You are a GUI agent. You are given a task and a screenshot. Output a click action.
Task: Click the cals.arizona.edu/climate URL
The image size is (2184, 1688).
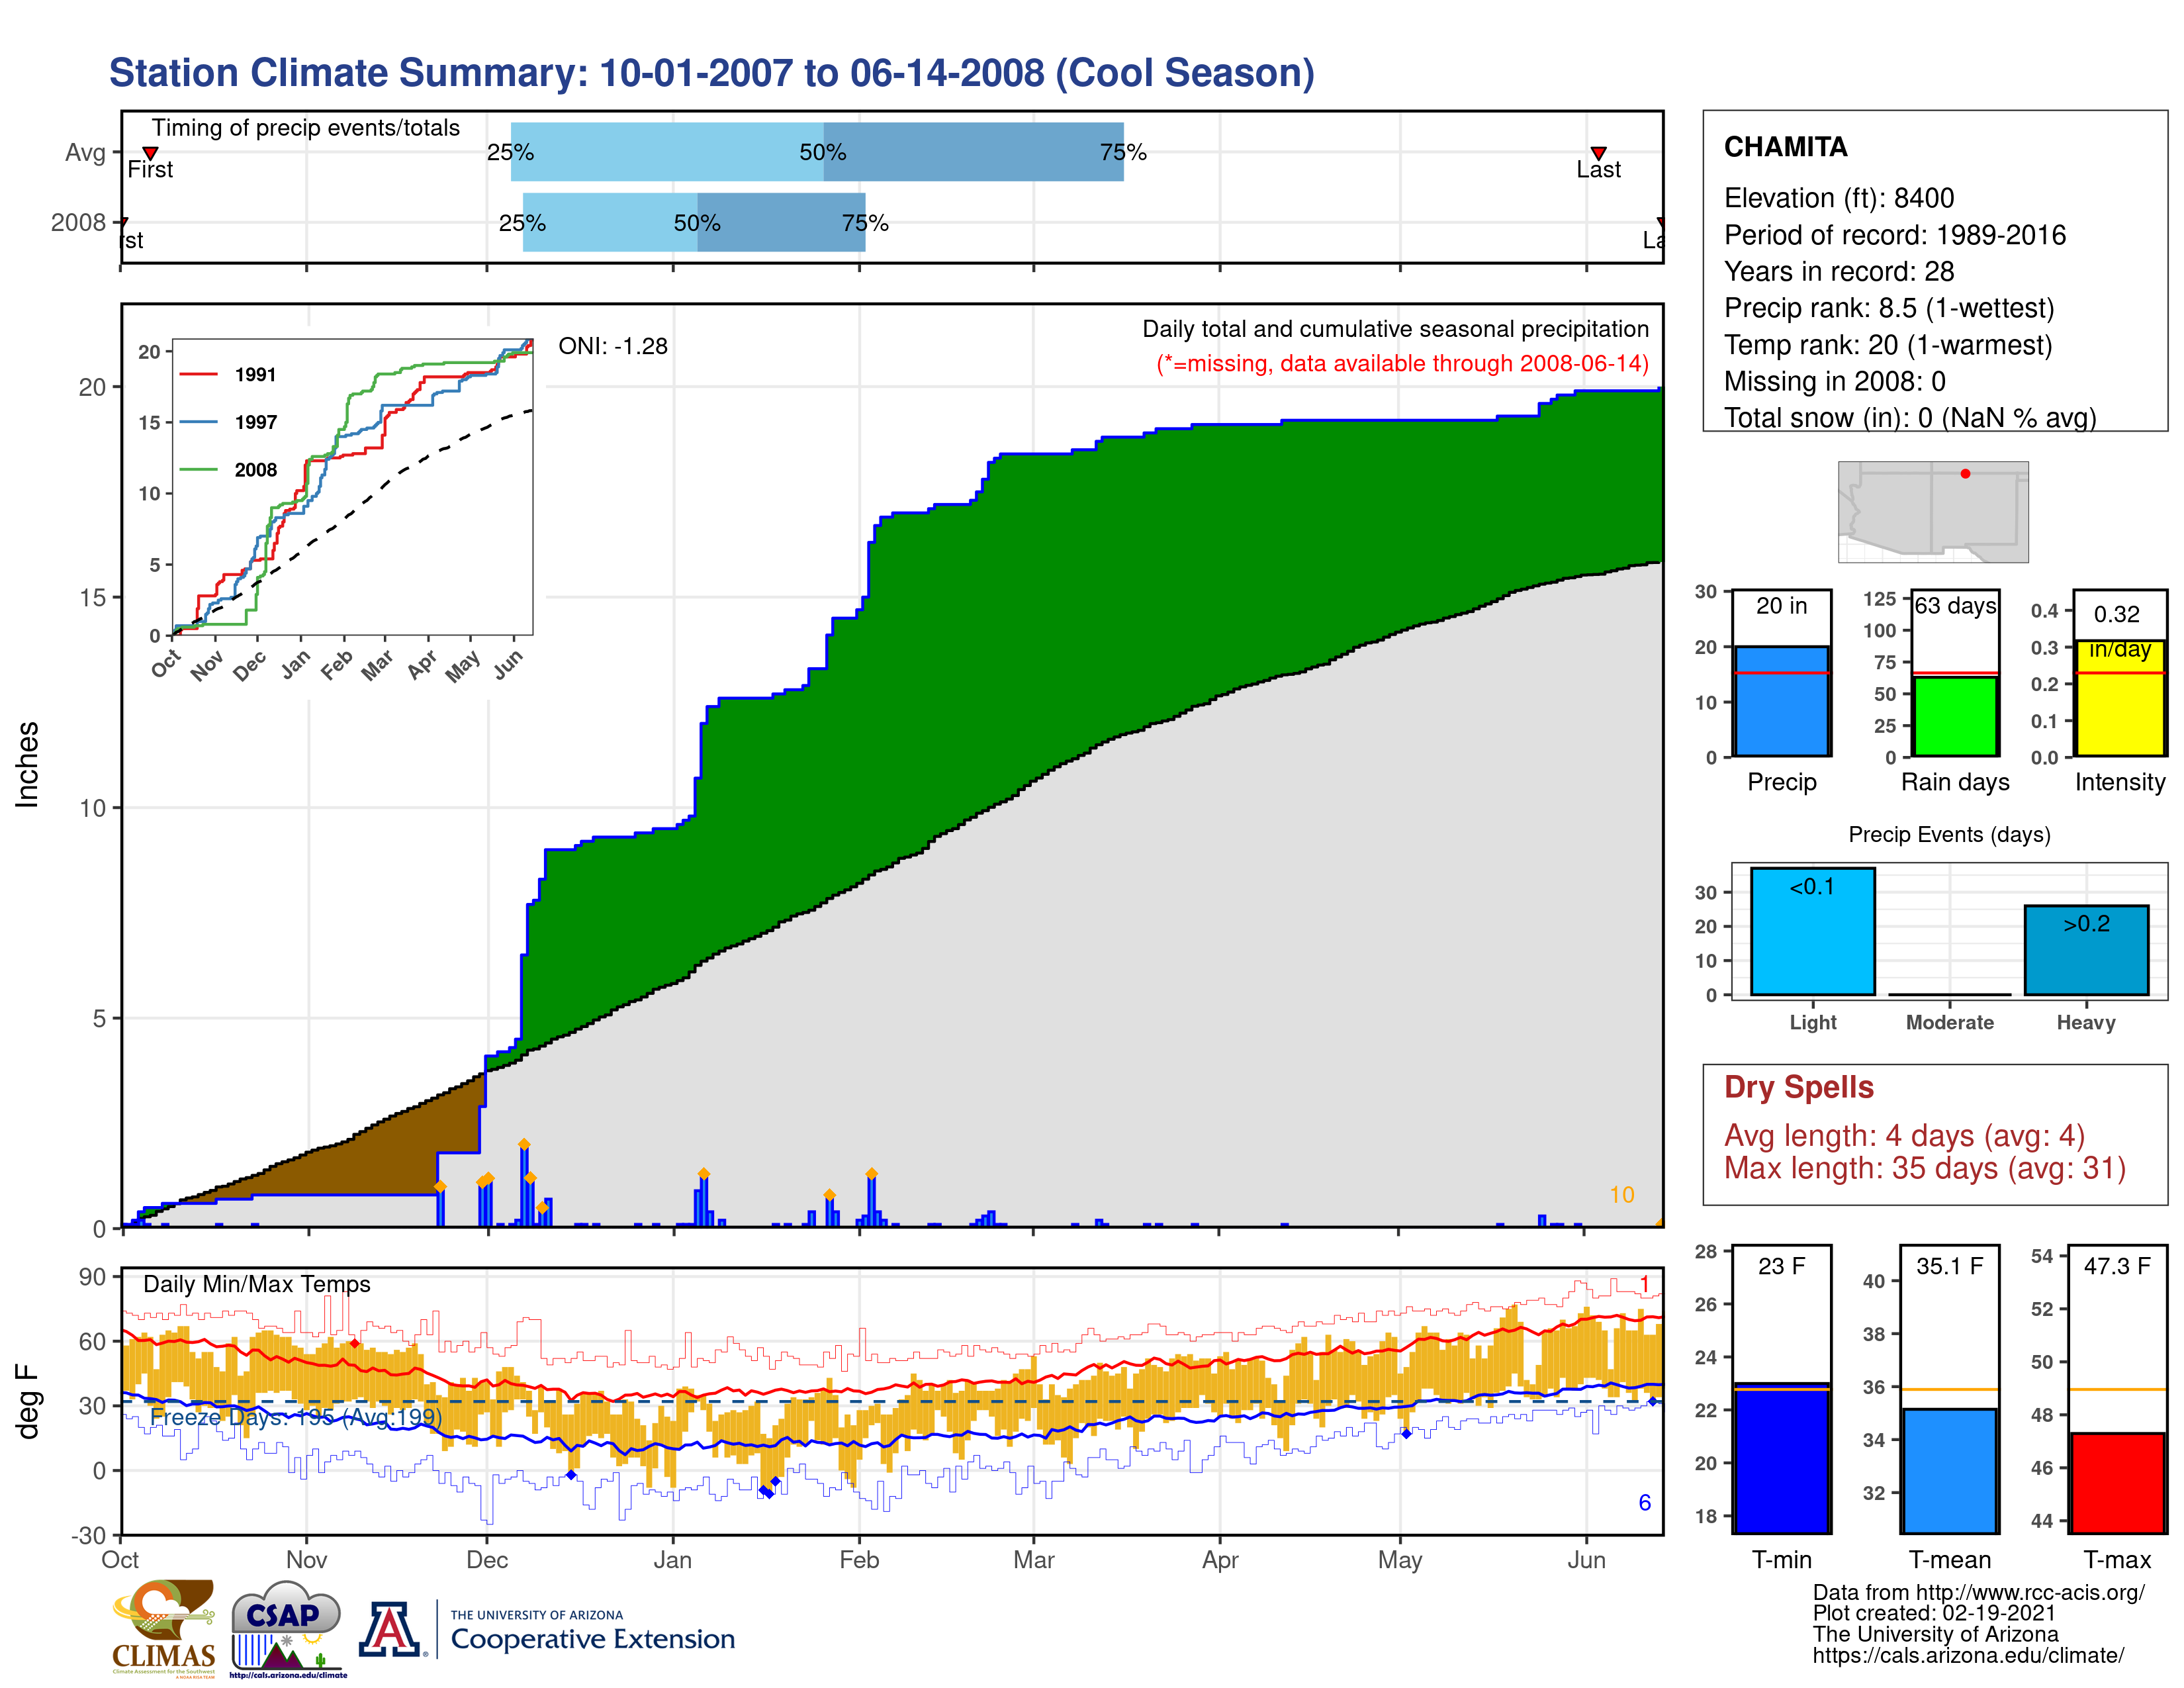1968,1655
